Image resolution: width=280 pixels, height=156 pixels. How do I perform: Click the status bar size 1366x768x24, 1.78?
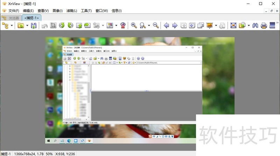[29, 154]
